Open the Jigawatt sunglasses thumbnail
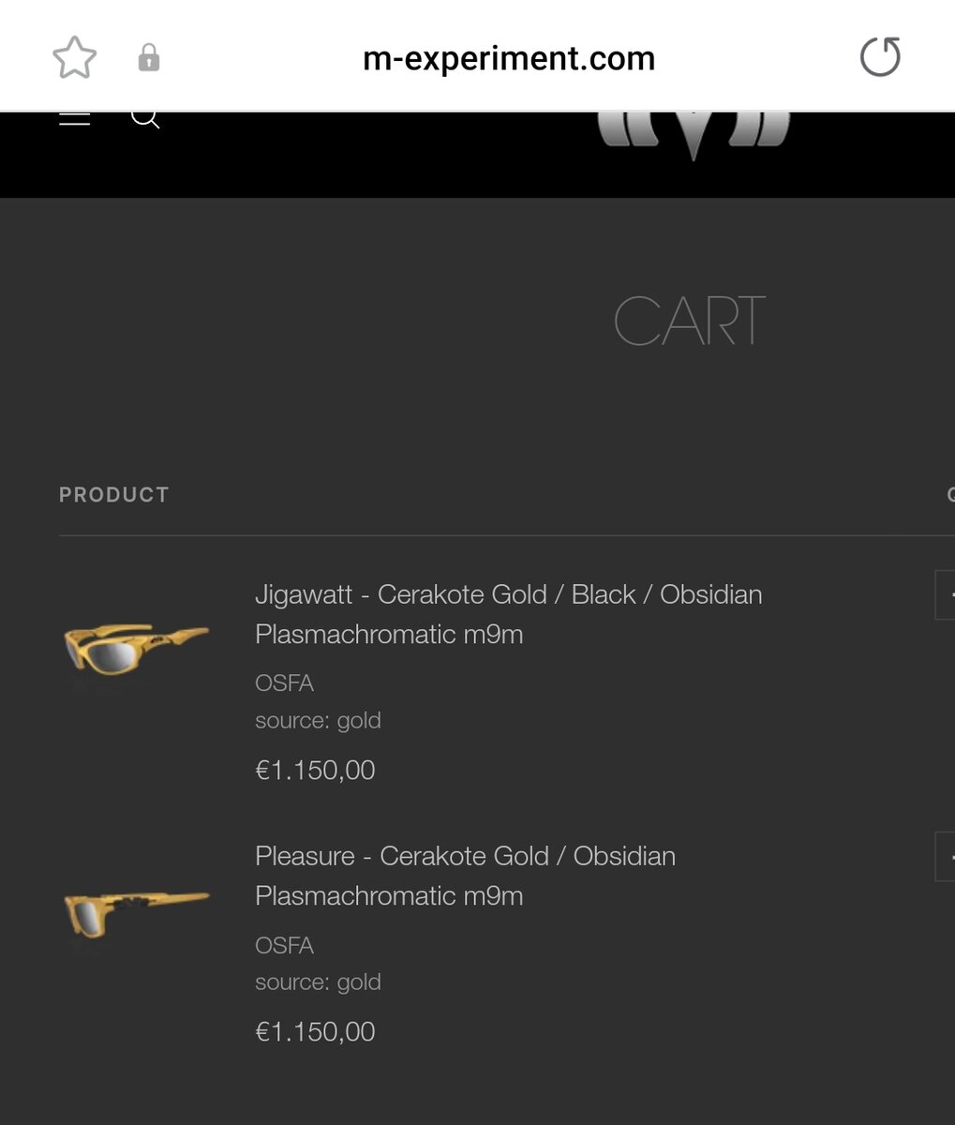 [137, 645]
